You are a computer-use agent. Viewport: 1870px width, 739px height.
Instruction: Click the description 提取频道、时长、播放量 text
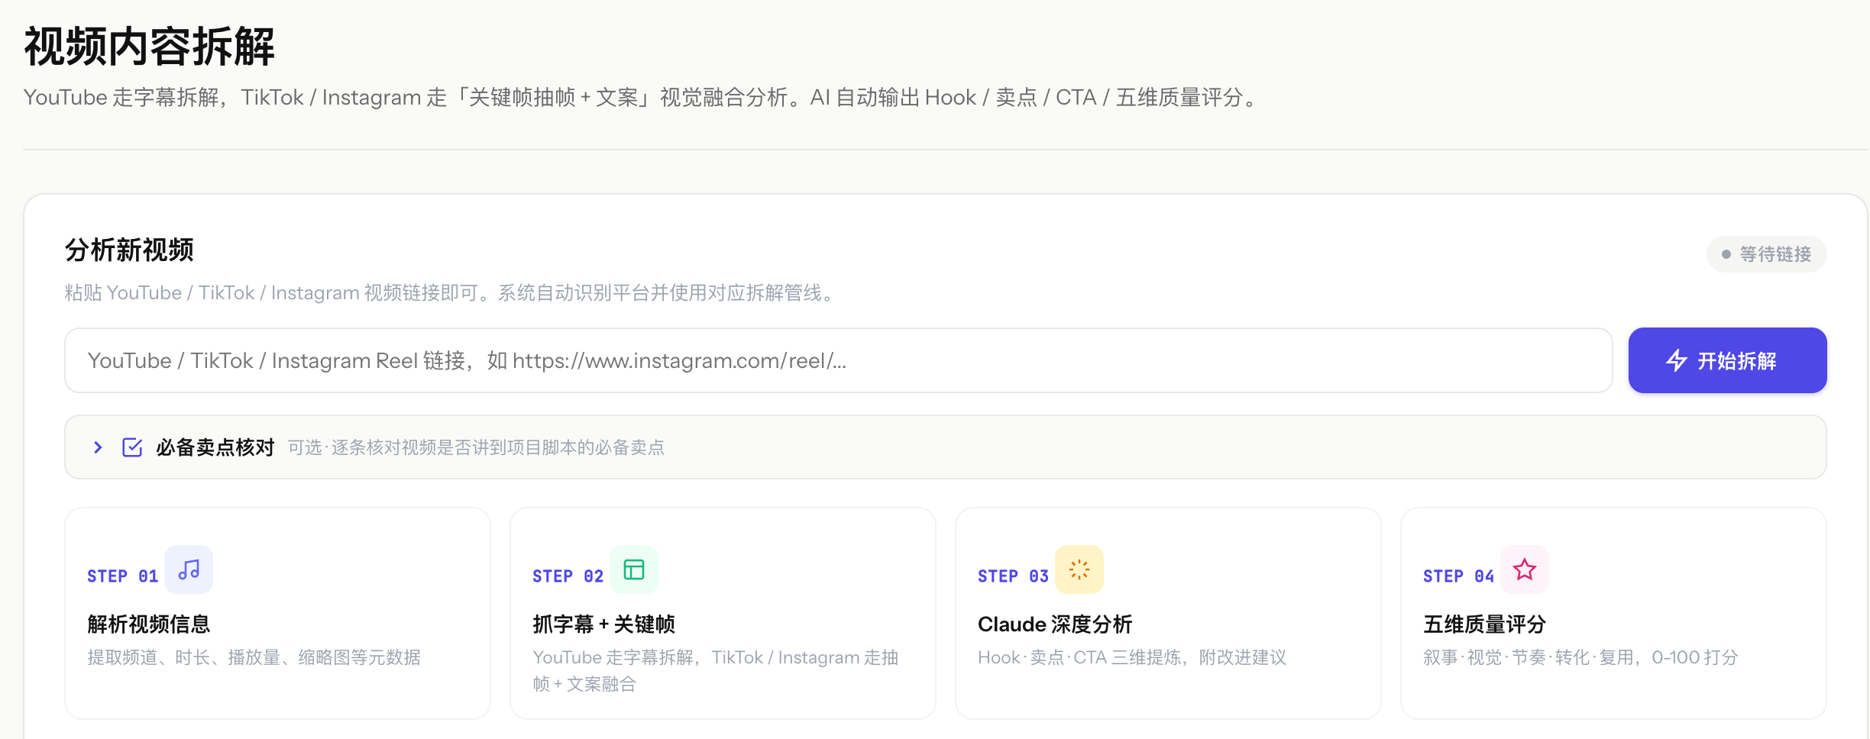(x=254, y=657)
